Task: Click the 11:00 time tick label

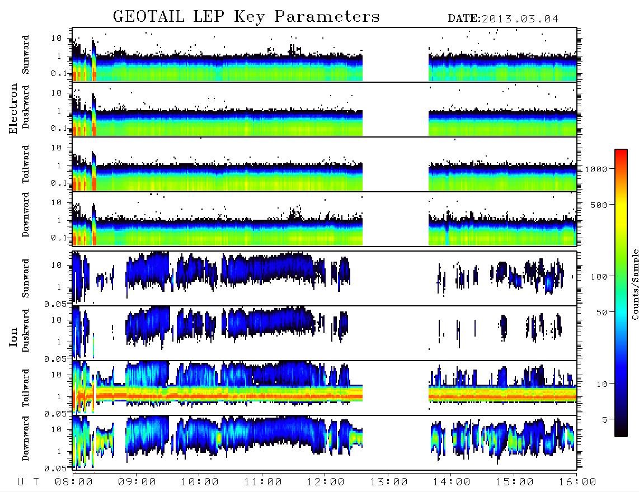Action: point(263,482)
